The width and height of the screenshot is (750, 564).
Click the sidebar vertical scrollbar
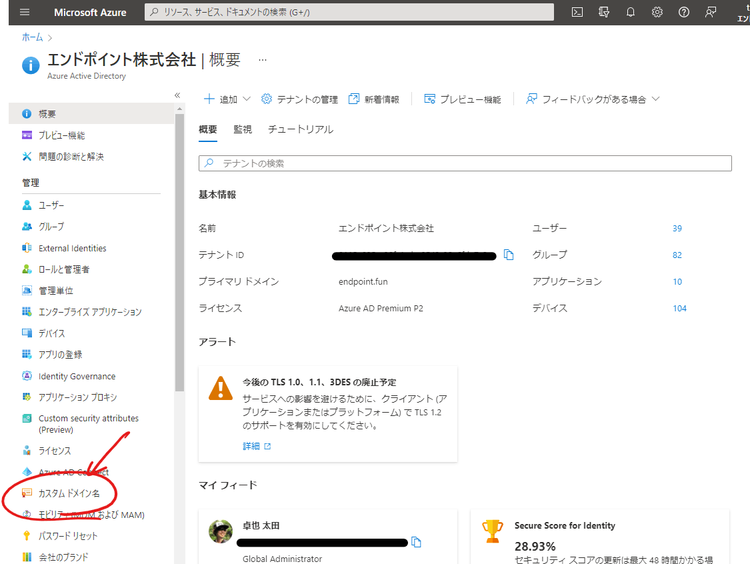click(179, 253)
